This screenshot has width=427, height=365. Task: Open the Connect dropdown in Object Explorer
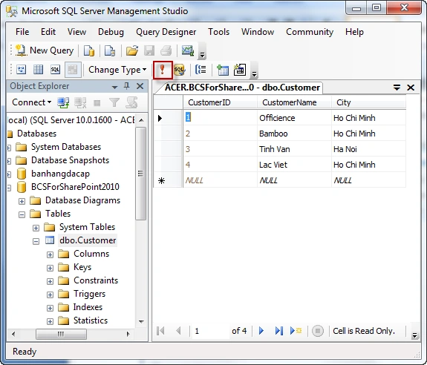pyautogui.click(x=32, y=102)
